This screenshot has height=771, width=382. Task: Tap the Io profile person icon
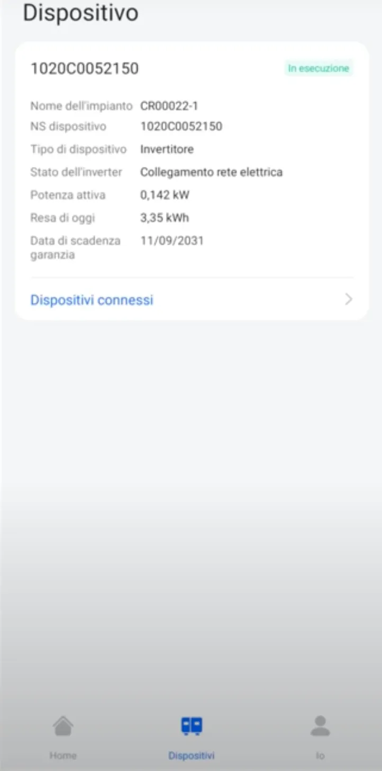click(x=320, y=726)
